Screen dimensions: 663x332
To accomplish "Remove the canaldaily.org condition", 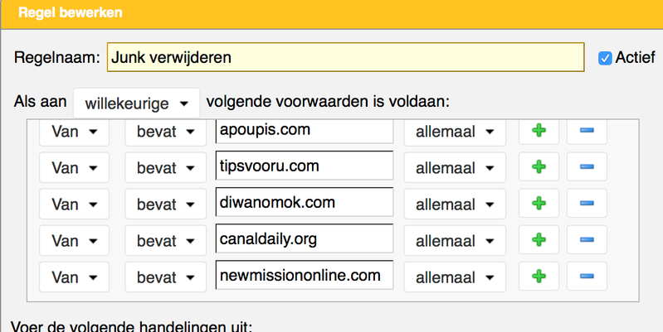I will point(587,240).
